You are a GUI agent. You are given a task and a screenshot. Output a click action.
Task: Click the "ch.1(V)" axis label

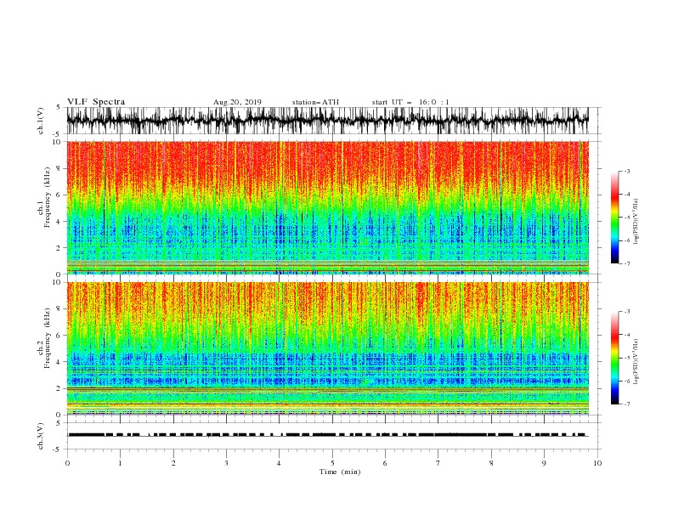[41, 121]
